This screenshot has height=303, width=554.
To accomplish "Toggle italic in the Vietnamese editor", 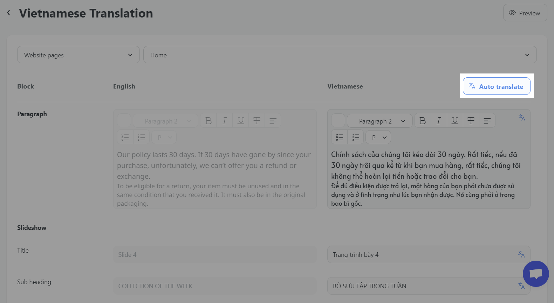I will pos(438,121).
